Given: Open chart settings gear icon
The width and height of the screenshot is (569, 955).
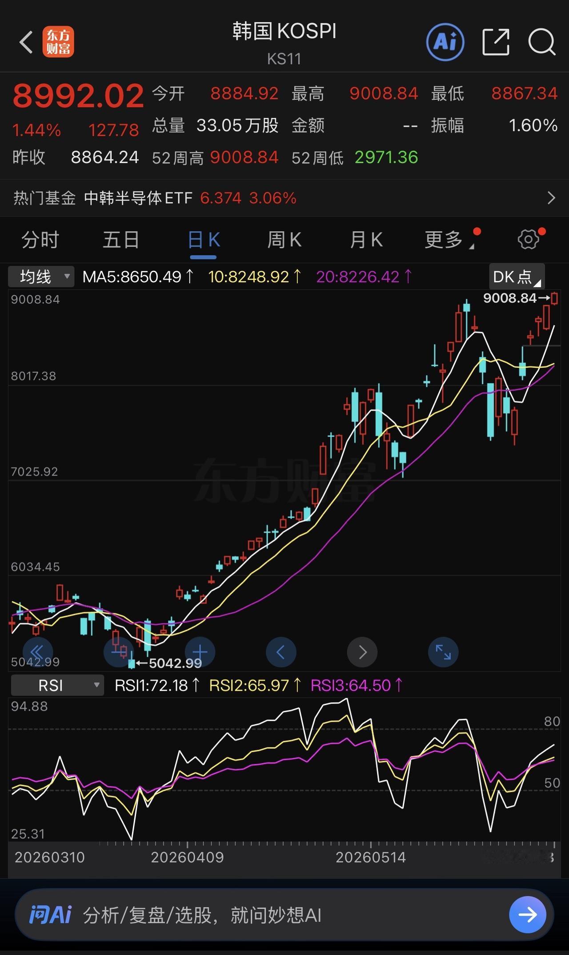Looking at the screenshot, I should [x=529, y=240].
